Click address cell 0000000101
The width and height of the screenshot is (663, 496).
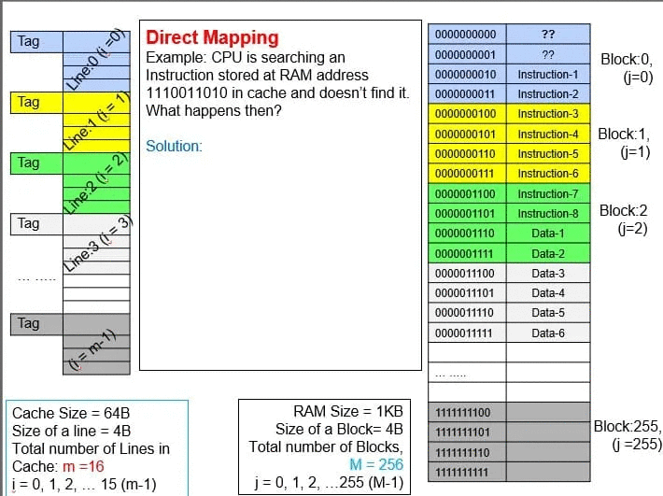click(467, 135)
